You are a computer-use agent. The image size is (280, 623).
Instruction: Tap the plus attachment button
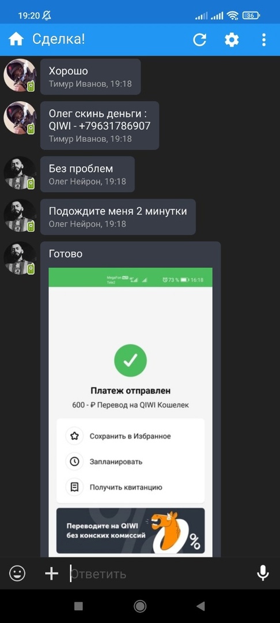tap(51, 573)
